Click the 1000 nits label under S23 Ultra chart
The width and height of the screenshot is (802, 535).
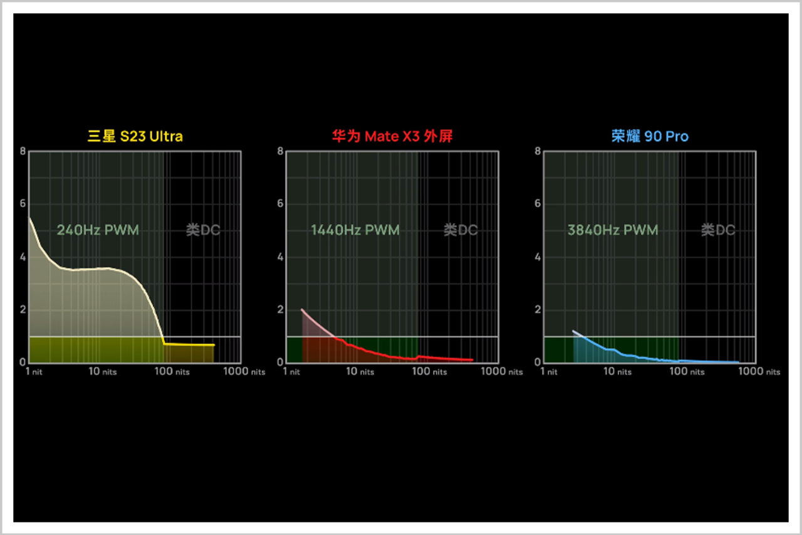point(244,371)
